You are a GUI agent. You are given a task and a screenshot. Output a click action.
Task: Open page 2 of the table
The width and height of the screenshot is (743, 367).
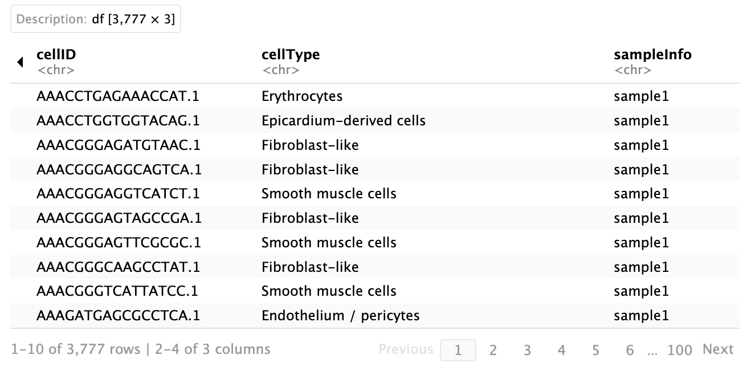coord(492,349)
